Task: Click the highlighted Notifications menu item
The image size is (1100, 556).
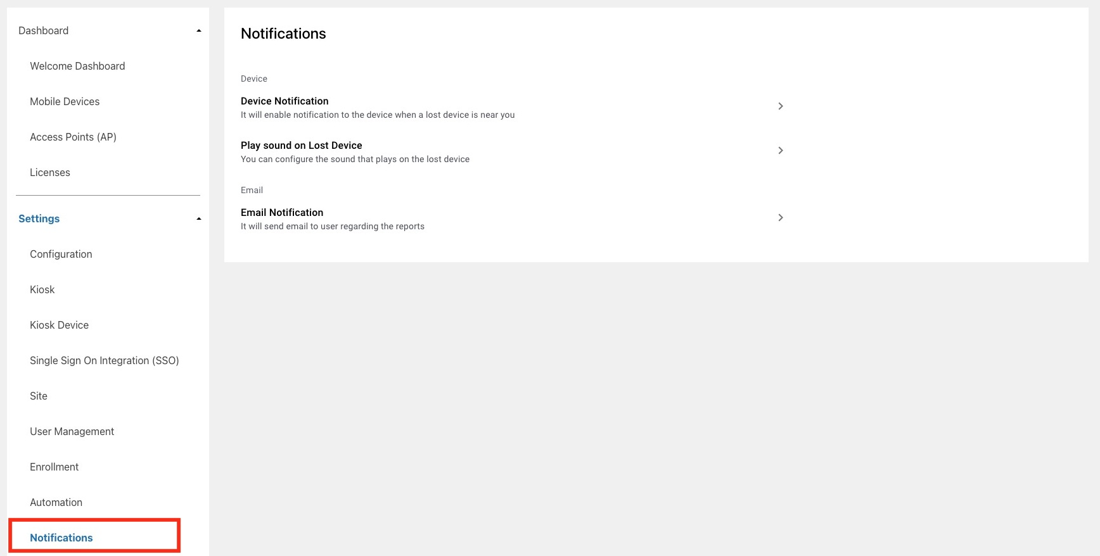Action: click(61, 538)
